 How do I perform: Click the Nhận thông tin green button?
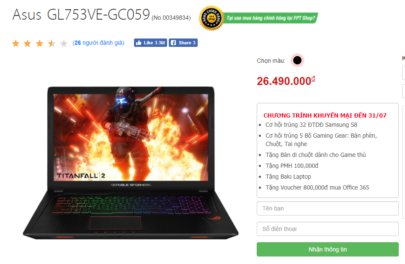point(328,249)
